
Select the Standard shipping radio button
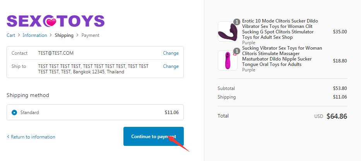pos(14,113)
